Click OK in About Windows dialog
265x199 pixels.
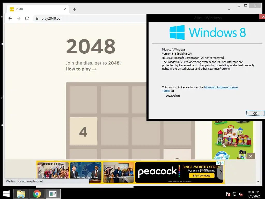coord(255,113)
